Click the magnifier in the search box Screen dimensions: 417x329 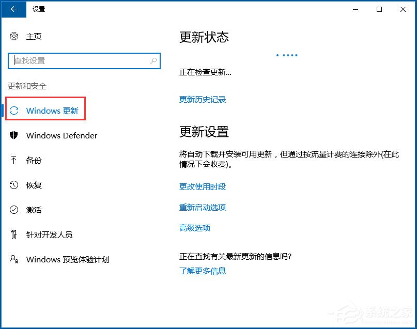coord(153,60)
